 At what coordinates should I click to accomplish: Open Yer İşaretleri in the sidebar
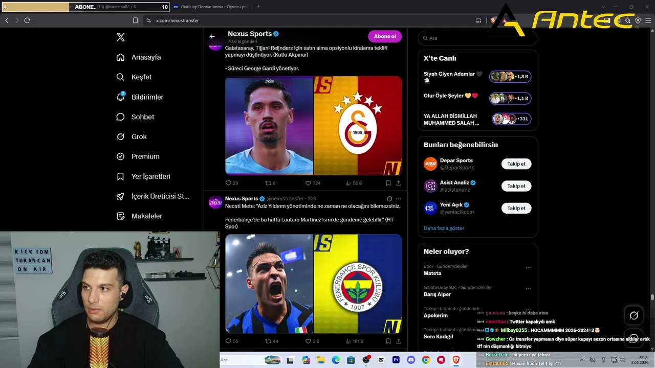click(143, 176)
